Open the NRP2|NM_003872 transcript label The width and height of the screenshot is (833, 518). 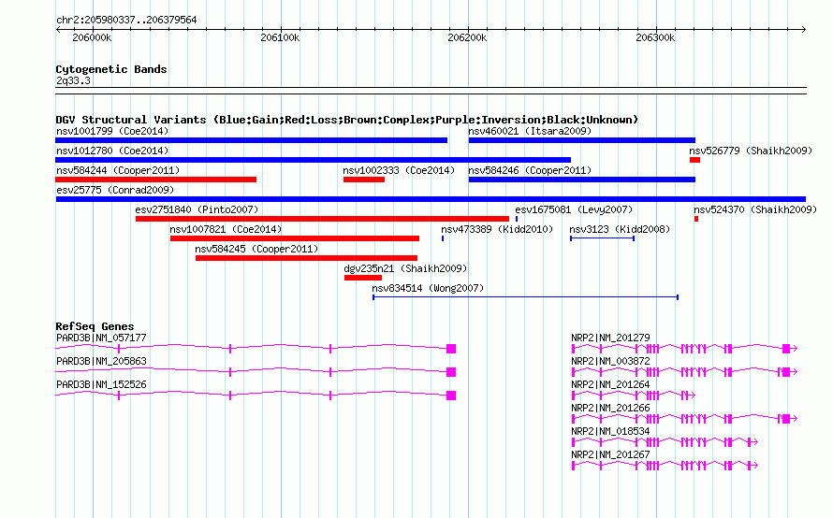(x=610, y=361)
